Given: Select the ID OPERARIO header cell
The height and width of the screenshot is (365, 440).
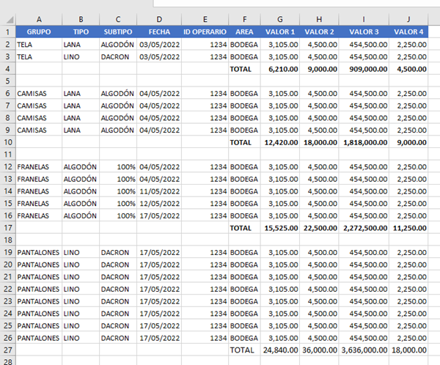Looking at the screenshot, I should coord(205,32).
